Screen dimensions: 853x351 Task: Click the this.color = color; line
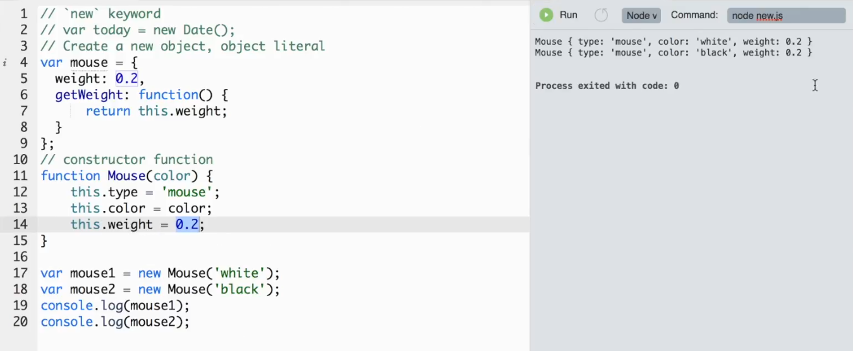(142, 208)
